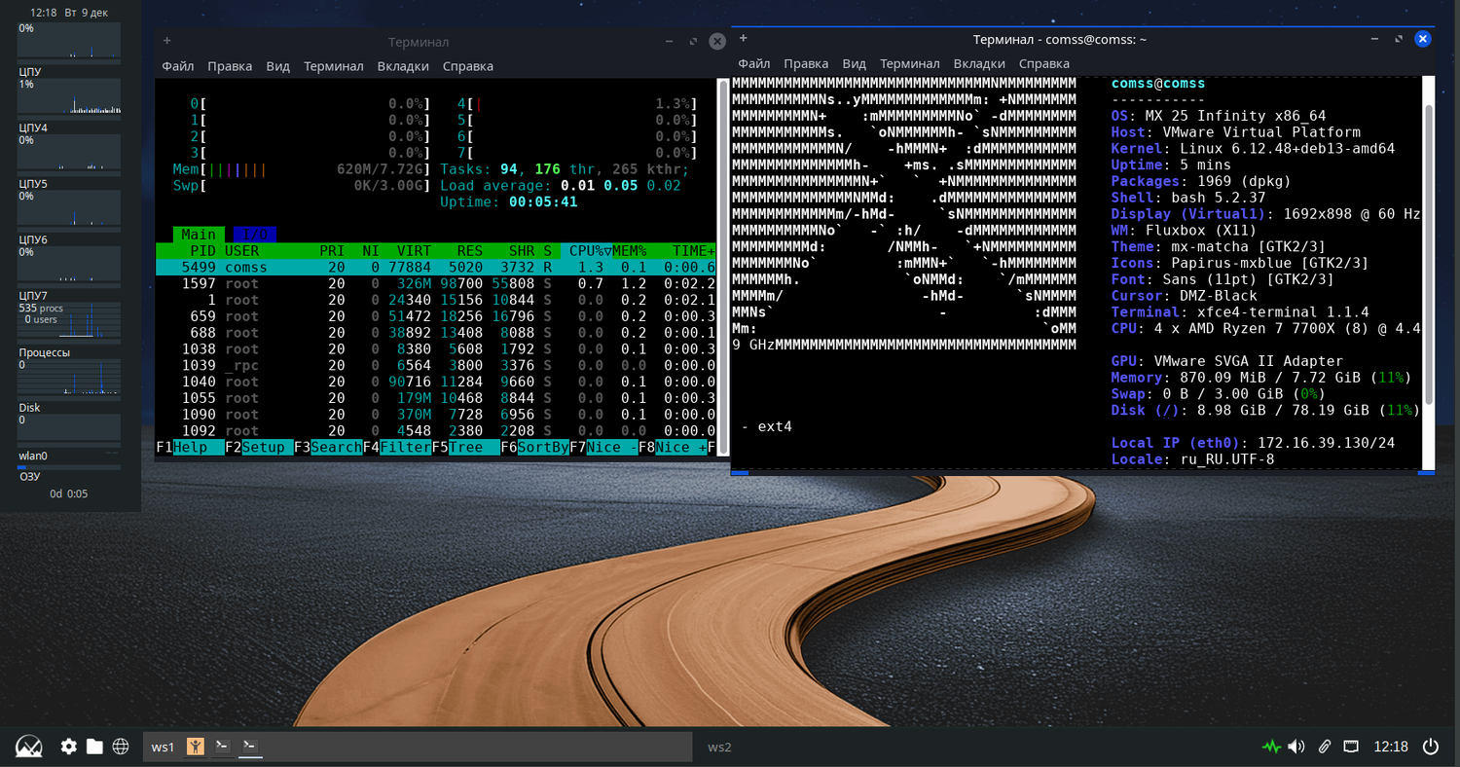Screen dimensions: 1460x767
Task: Click the right terminal vertical scrollbar
Action: 1428,253
